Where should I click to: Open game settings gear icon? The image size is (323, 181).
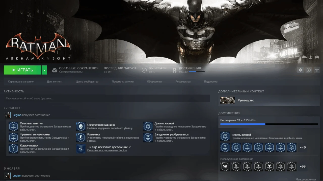coord(300,70)
